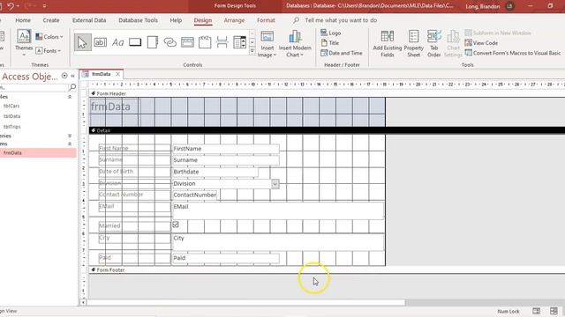Select the arrow pointer control tool
Viewport: 565px width, 317px height.
(82, 42)
